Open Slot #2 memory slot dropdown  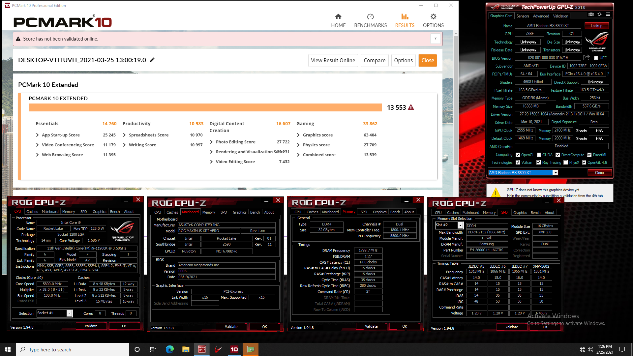click(460, 225)
